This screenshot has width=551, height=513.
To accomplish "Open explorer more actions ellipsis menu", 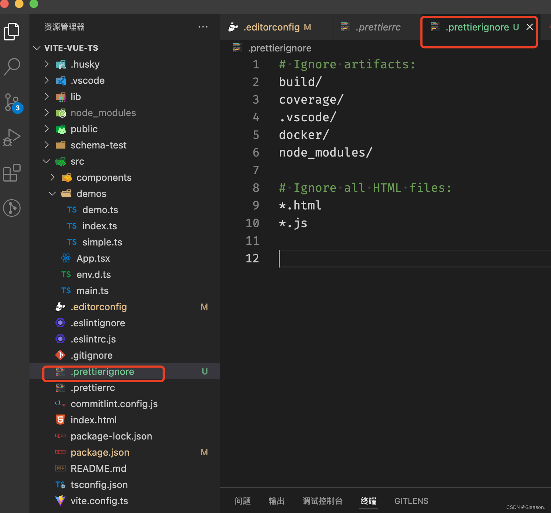I will tap(203, 27).
